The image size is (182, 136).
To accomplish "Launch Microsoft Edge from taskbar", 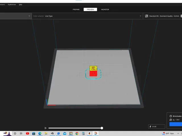I will tap(40, 133).
